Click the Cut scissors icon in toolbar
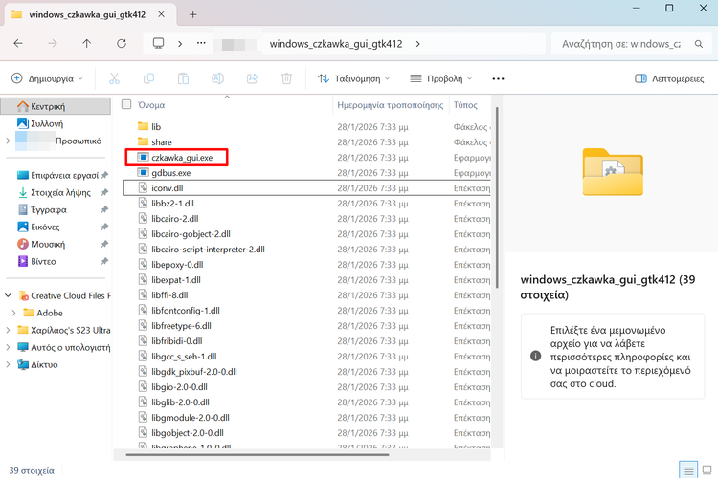 coord(115,78)
